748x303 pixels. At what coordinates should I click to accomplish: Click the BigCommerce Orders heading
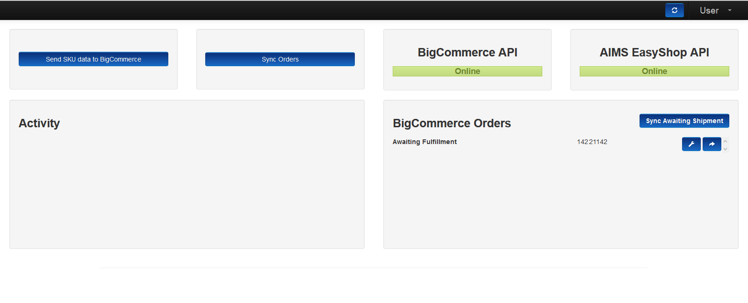click(x=452, y=123)
